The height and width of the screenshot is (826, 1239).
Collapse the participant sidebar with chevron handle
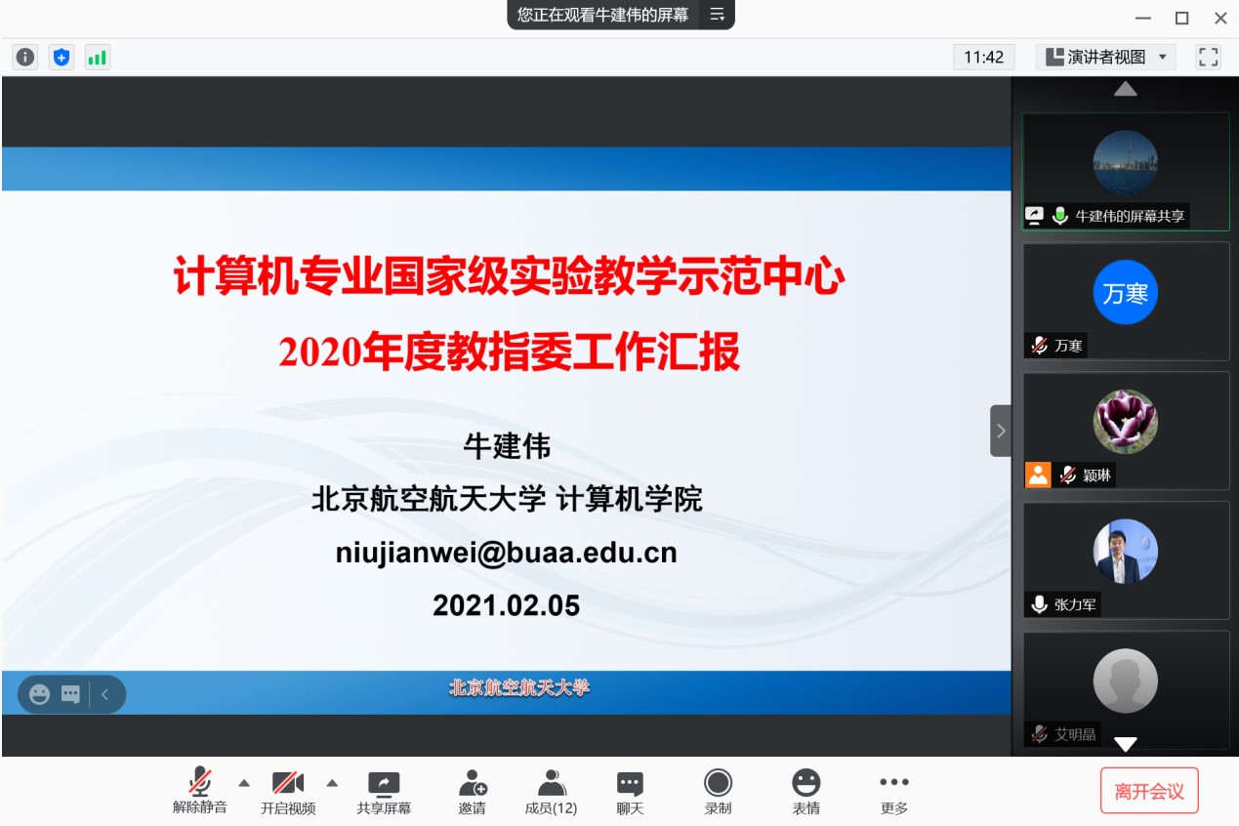(1001, 431)
